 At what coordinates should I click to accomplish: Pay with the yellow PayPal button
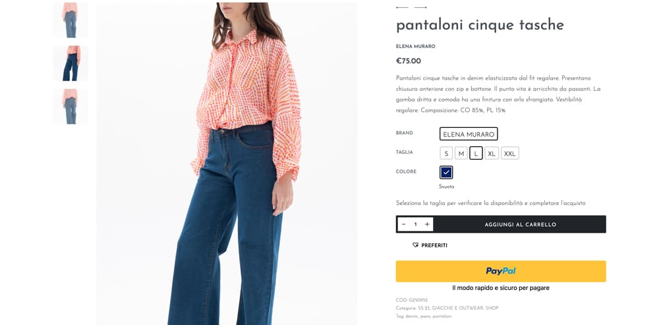[501, 271]
